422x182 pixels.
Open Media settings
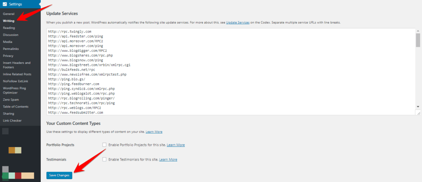pos(7,42)
